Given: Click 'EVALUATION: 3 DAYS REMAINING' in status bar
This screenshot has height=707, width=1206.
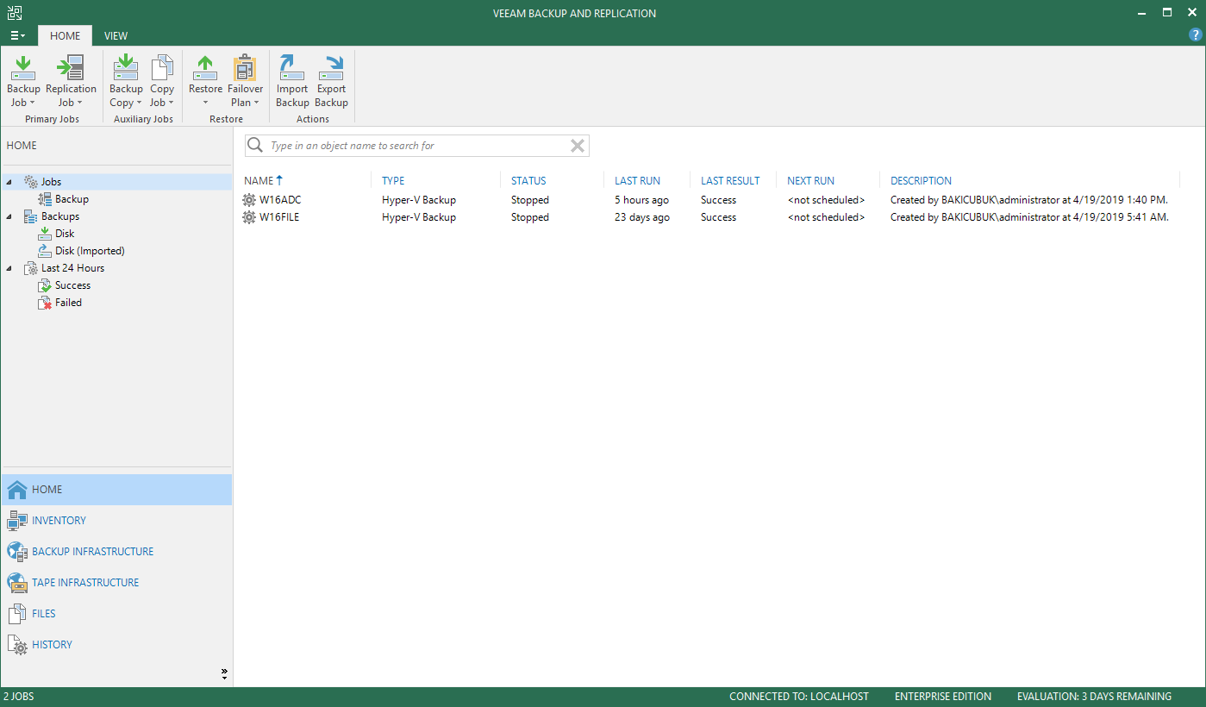Looking at the screenshot, I should pos(1094,697).
